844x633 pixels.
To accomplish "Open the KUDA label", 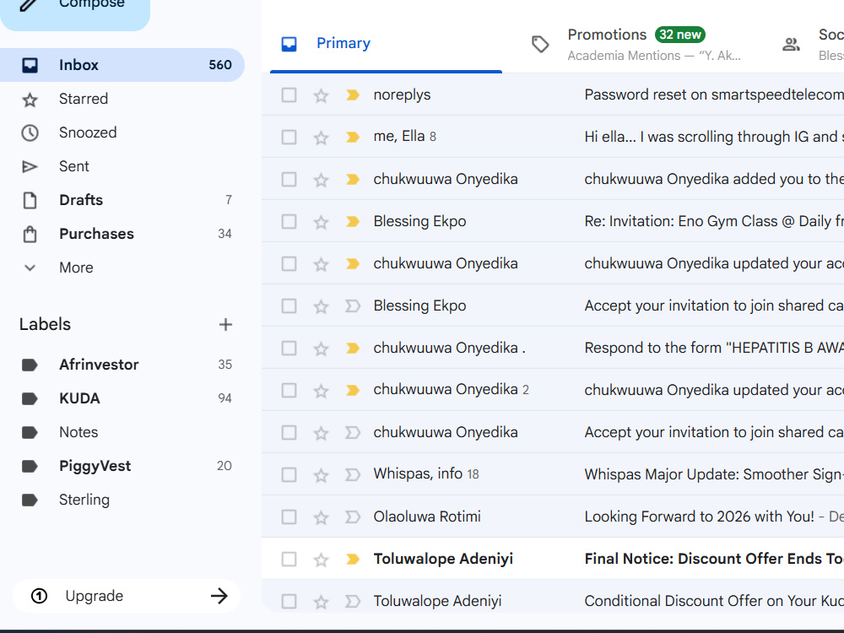I will coord(122,398).
